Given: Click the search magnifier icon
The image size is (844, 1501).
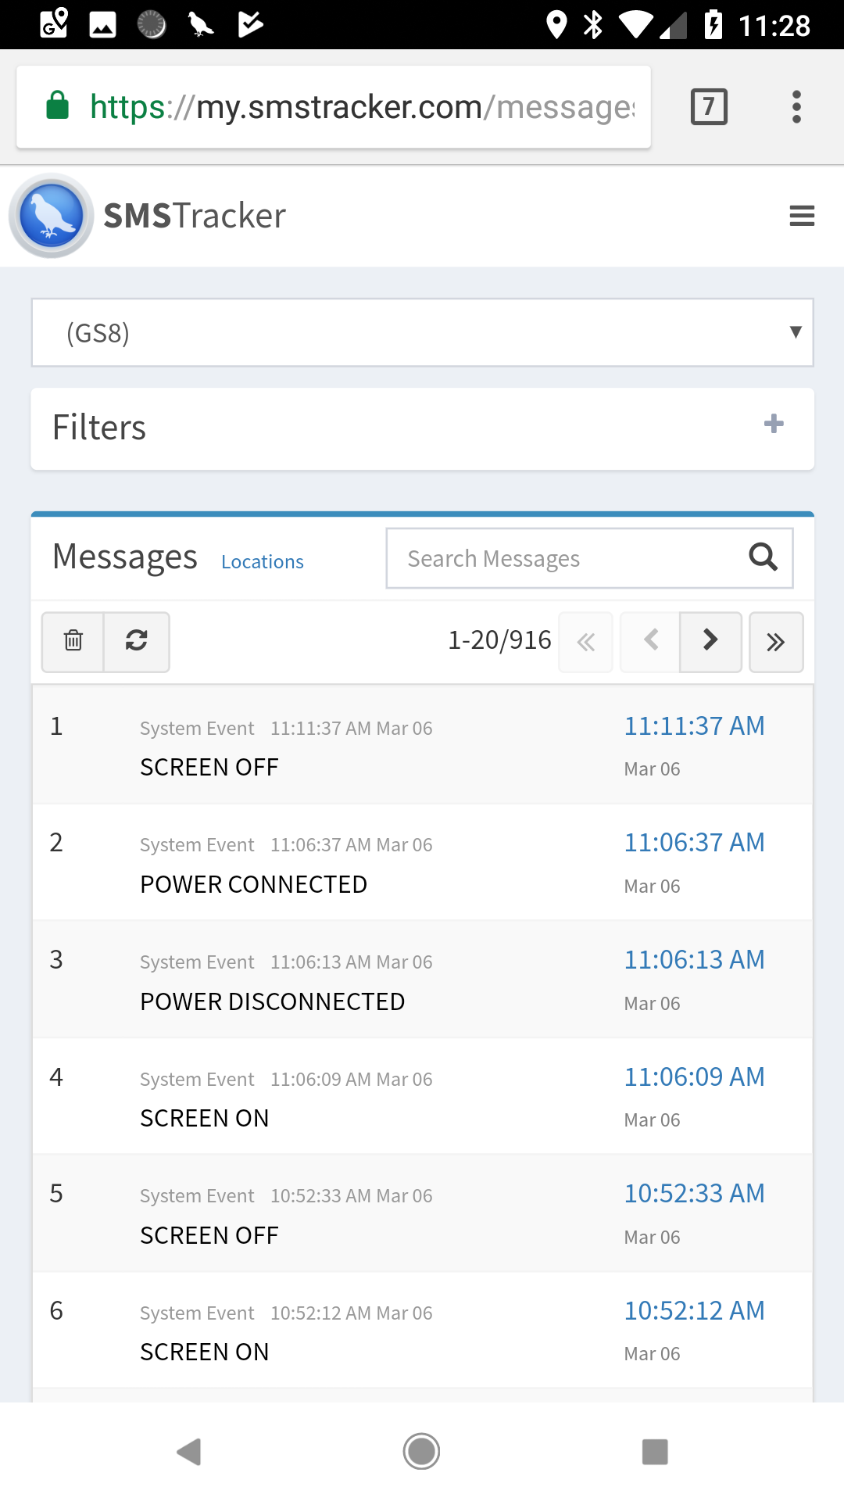Looking at the screenshot, I should click(x=763, y=557).
